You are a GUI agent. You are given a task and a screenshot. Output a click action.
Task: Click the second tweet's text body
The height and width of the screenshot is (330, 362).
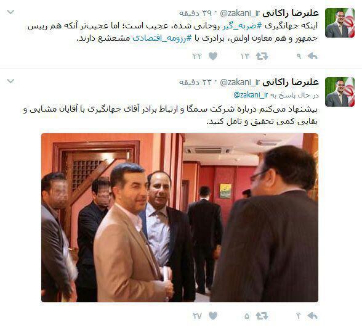[171, 115]
